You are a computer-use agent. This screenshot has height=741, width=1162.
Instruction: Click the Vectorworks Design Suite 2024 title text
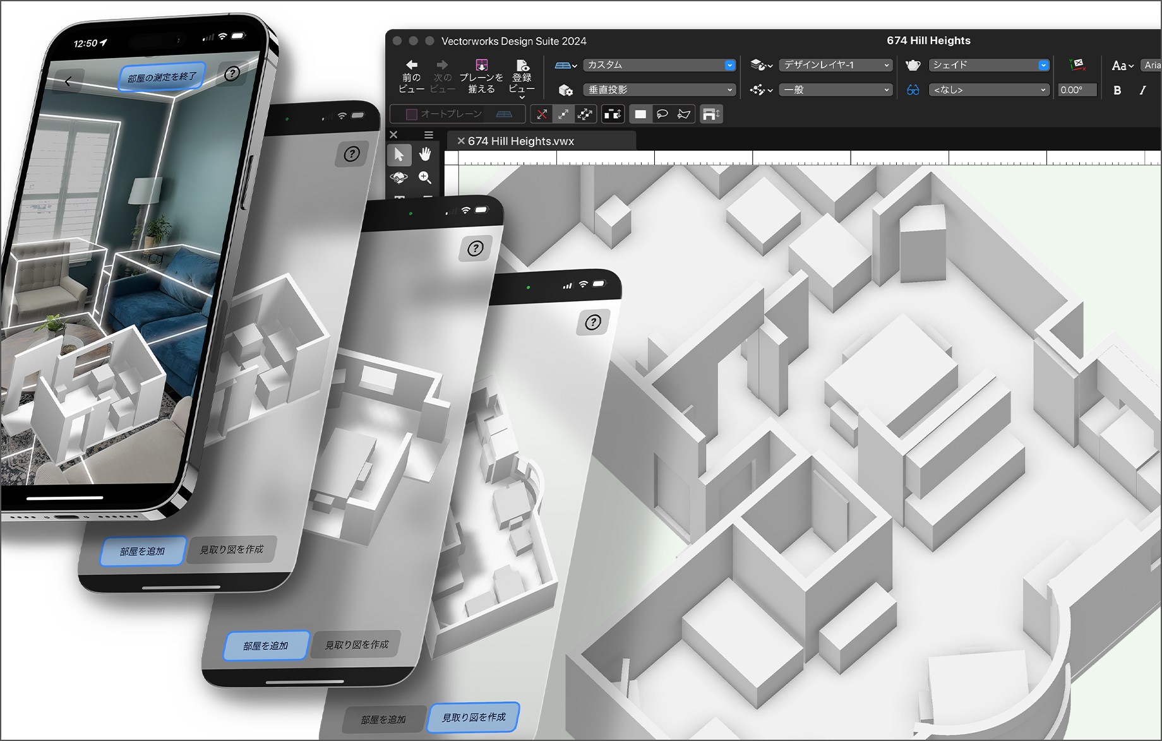[513, 41]
